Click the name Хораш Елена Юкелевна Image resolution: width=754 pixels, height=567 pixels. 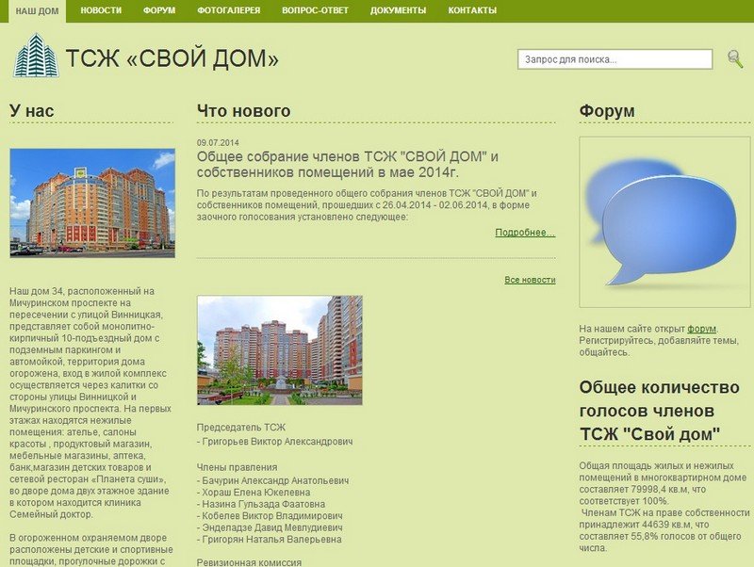255,493
